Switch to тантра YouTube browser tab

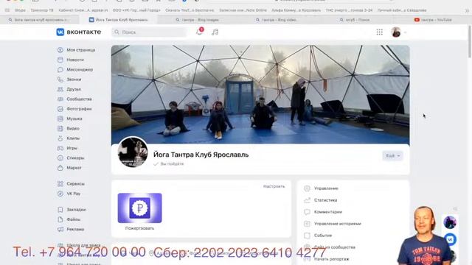(x=433, y=20)
